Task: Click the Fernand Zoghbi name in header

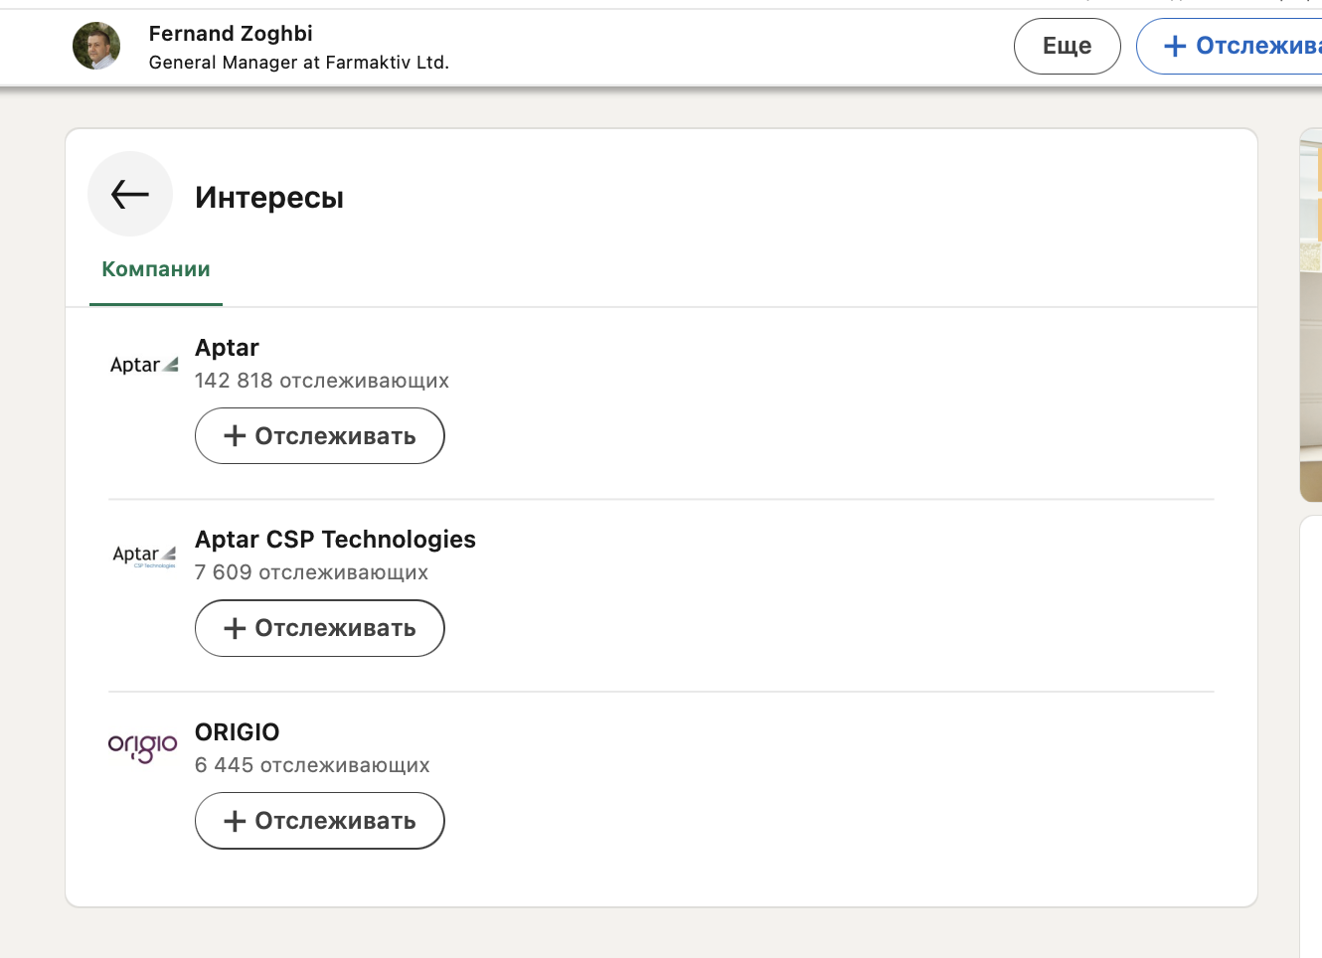Action: click(231, 34)
